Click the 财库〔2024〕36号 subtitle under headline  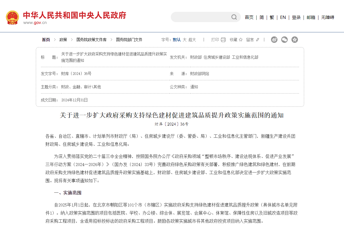pyautogui.click(x=172, y=124)
